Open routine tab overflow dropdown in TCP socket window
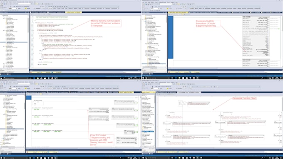This screenshot has width=283, height=159. (x=141, y=92)
